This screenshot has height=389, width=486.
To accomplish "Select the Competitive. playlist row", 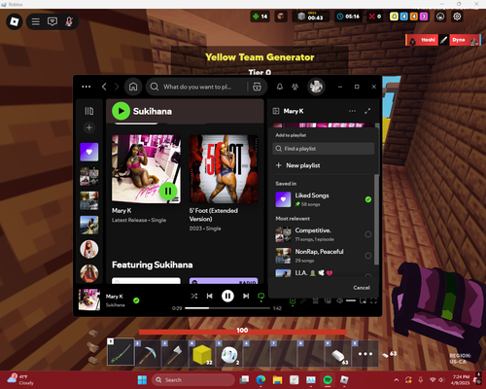I will [324, 234].
